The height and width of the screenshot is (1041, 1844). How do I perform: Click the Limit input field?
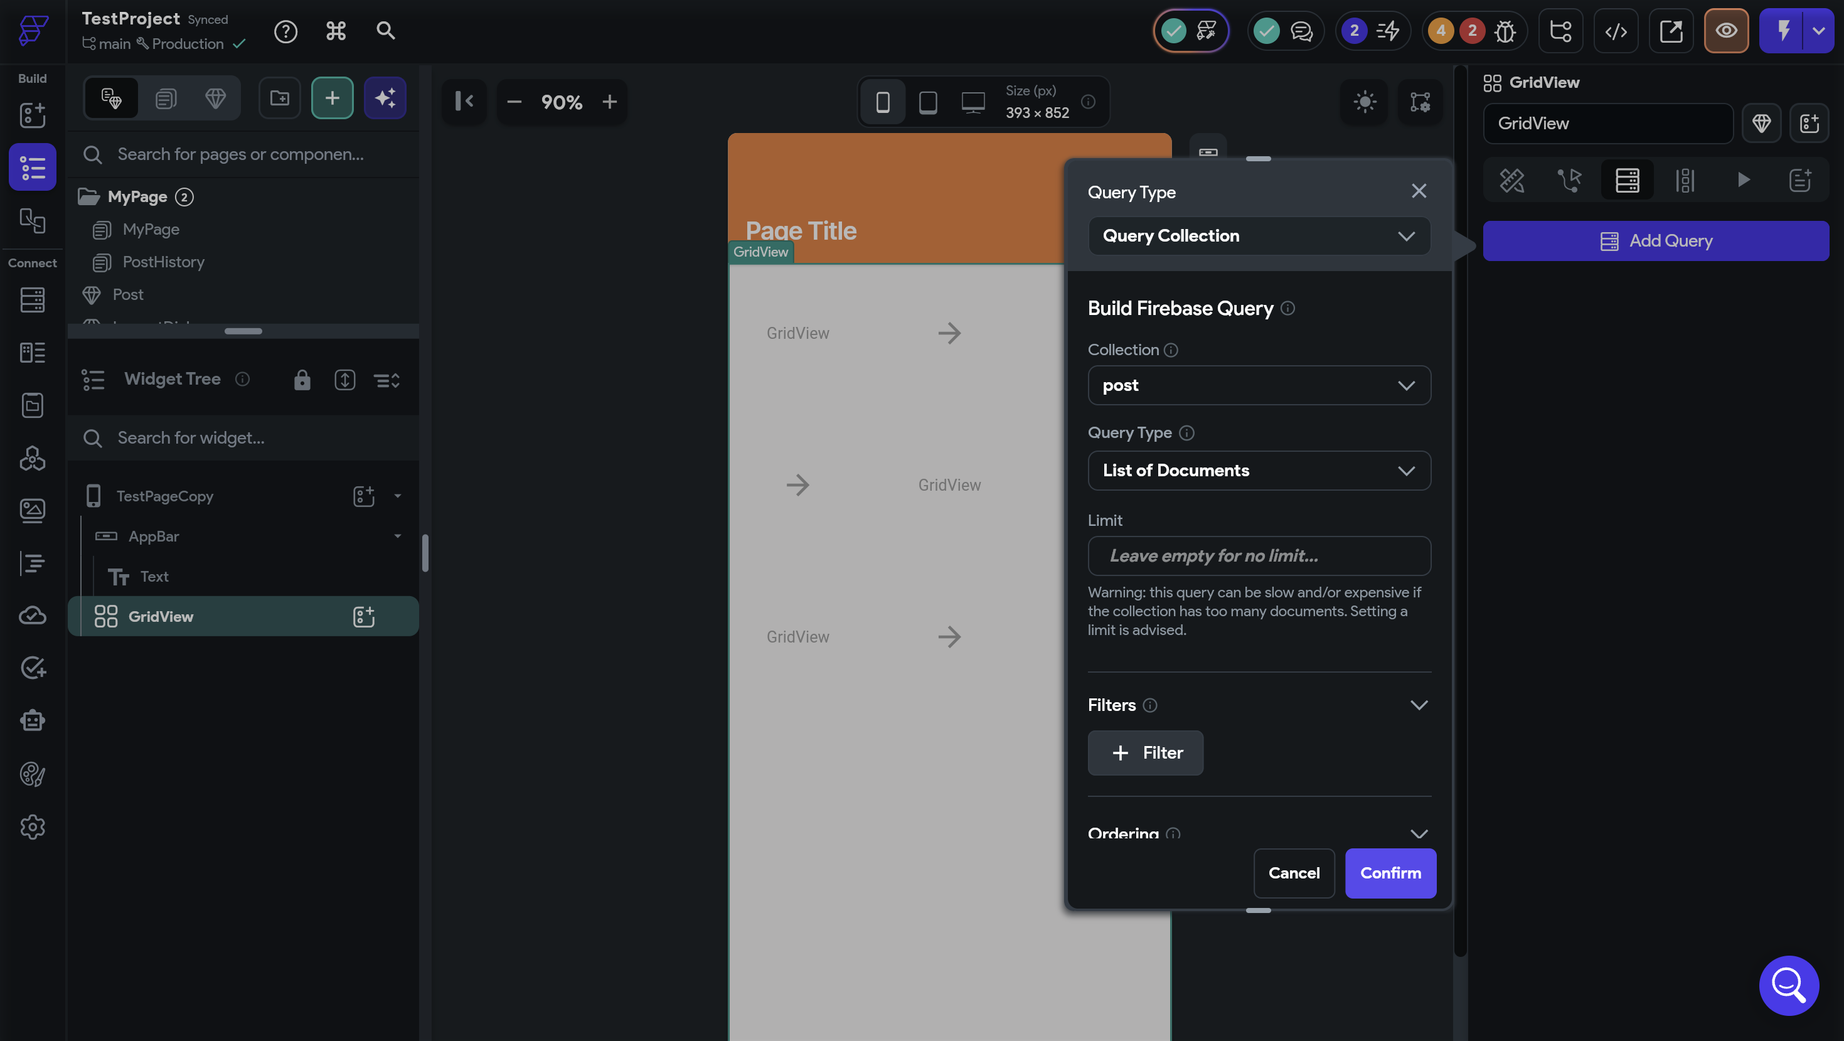tap(1259, 555)
